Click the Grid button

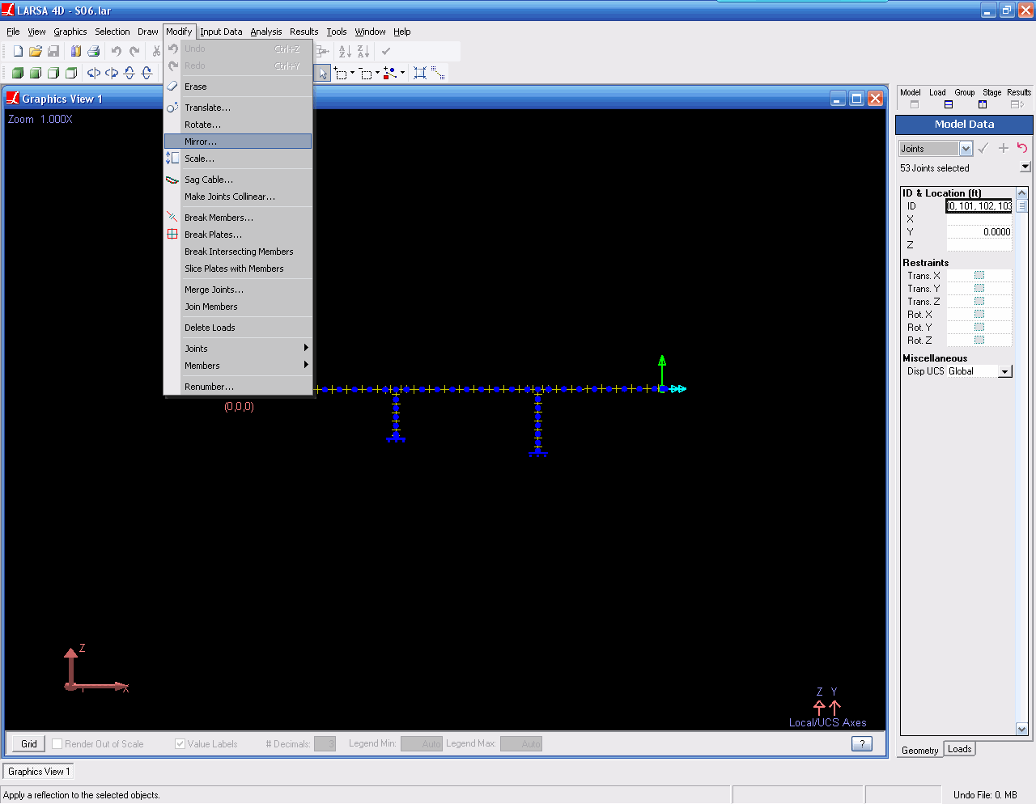point(29,743)
